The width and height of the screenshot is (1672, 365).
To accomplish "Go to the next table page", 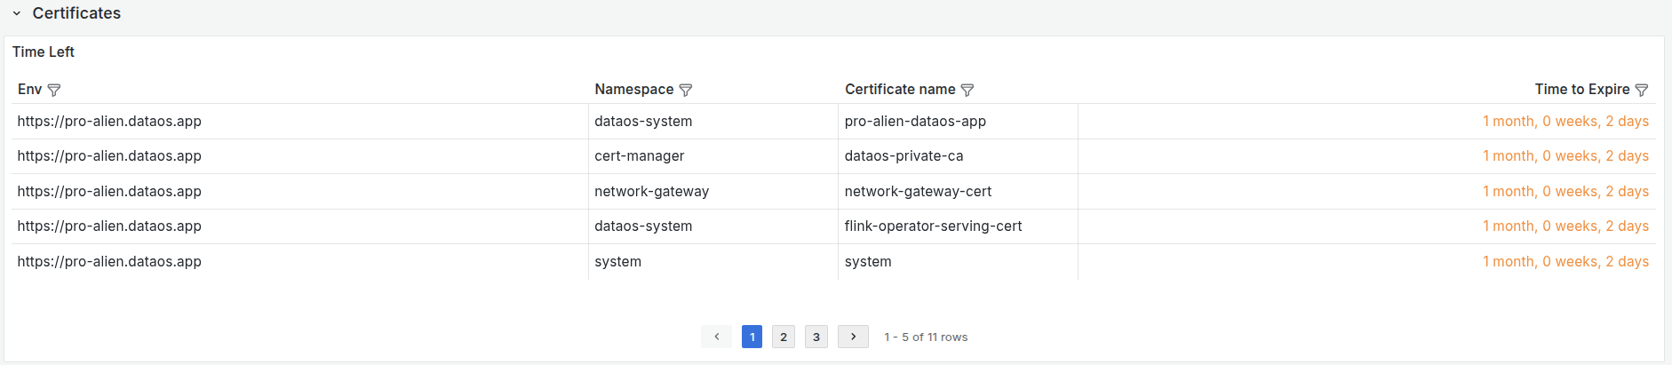I will (x=853, y=337).
